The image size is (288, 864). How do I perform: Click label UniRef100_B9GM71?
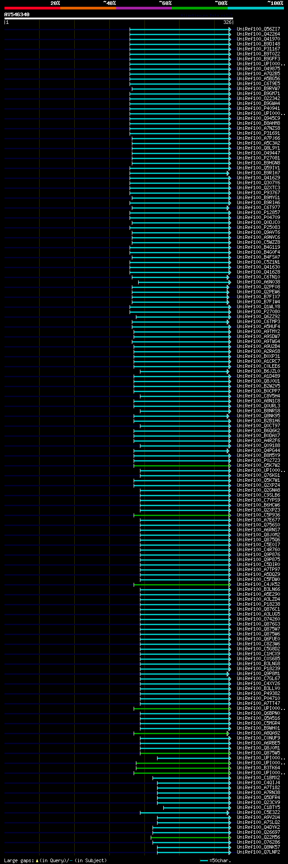258,93
